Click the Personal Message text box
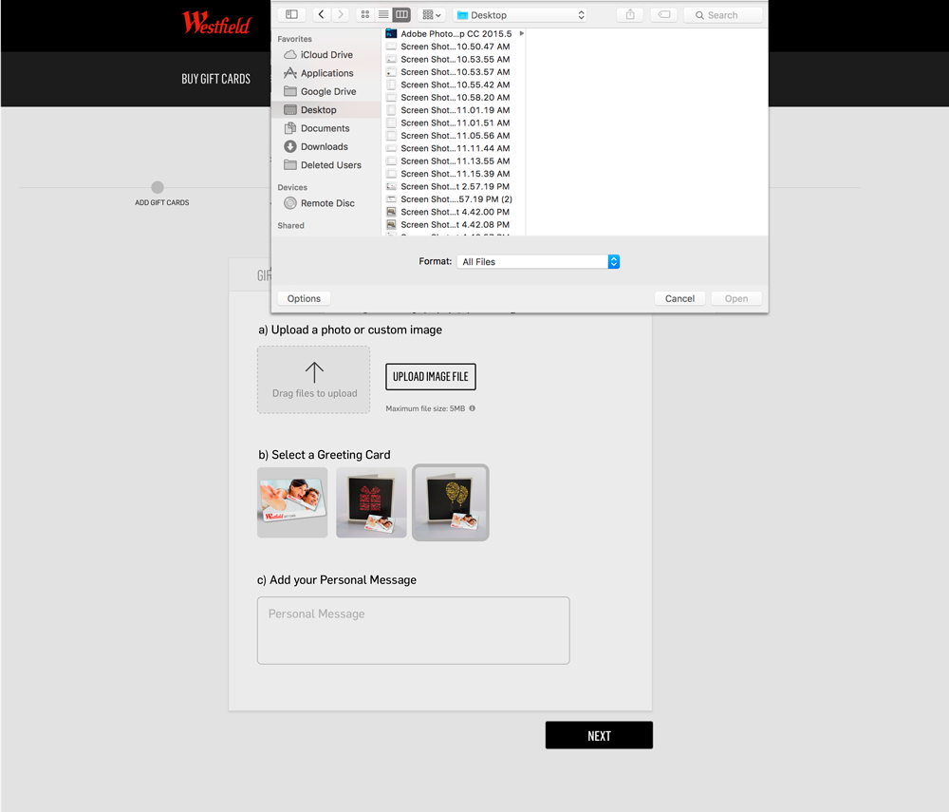This screenshot has height=812, width=949. [x=414, y=631]
